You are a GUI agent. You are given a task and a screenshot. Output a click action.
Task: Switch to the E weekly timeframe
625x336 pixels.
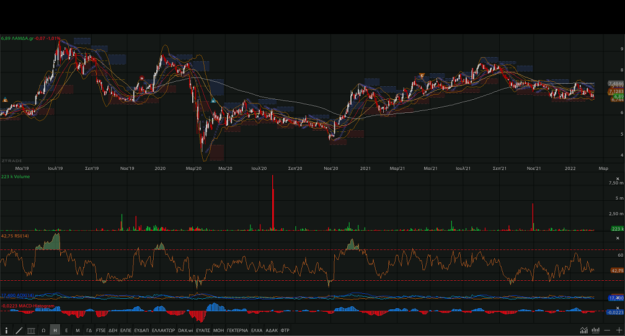66,330
